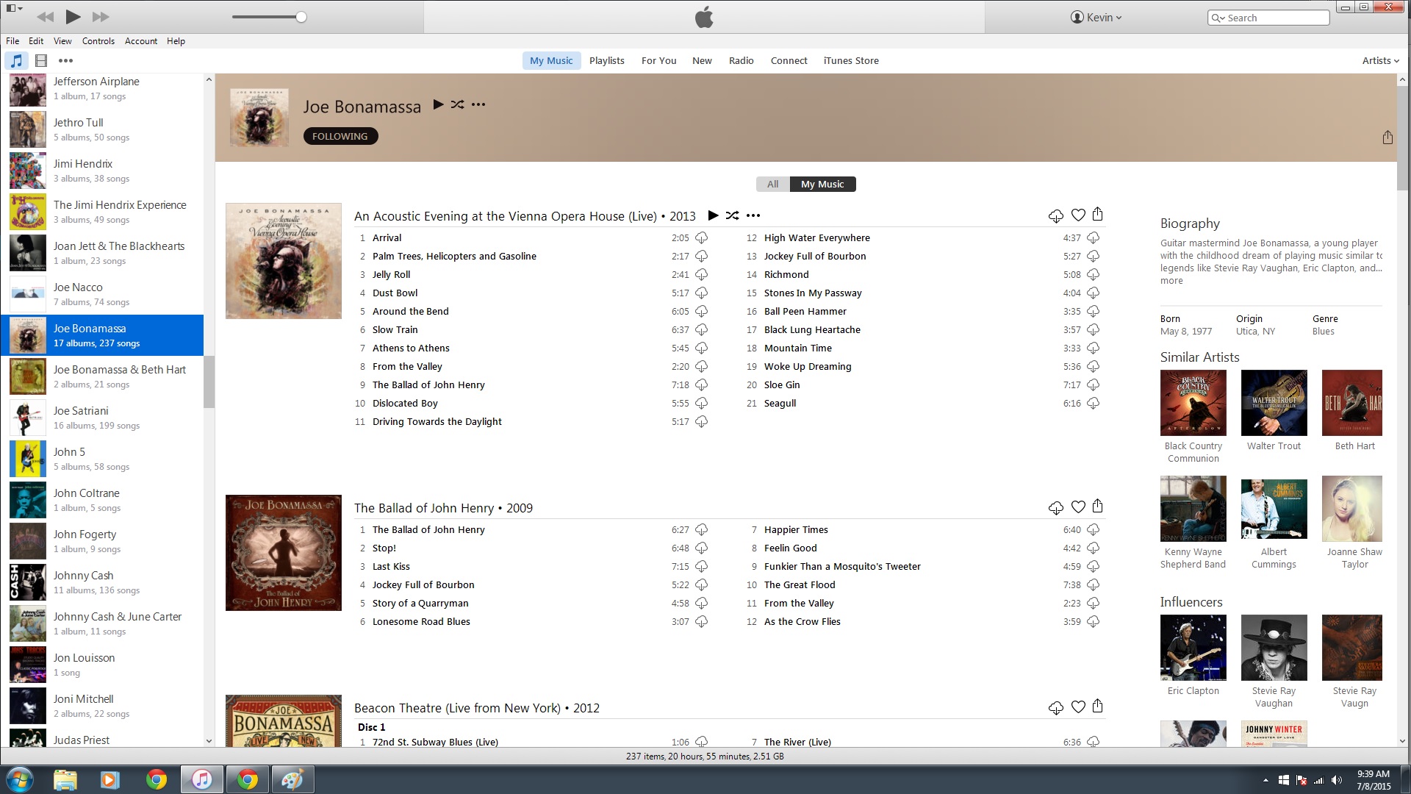
Task: Click the artist header share icon
Action: tap(1387, 137)
